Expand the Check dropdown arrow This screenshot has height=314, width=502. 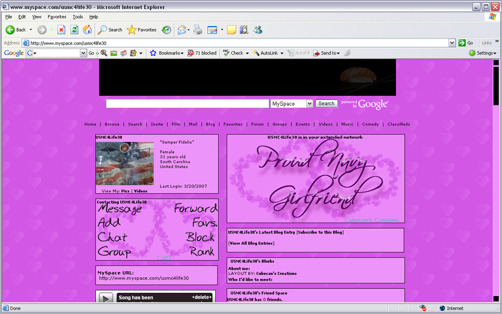click(247, 53)
